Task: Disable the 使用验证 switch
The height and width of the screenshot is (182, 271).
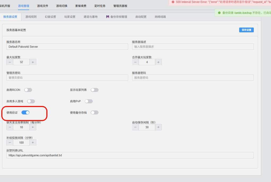Action: (25, 113)
